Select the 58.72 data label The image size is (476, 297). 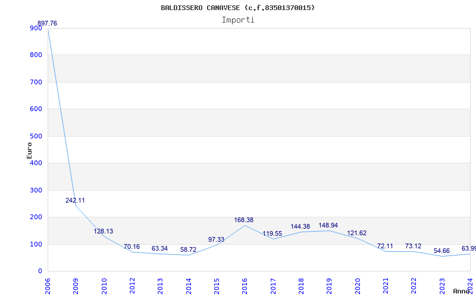pos(188,249)
